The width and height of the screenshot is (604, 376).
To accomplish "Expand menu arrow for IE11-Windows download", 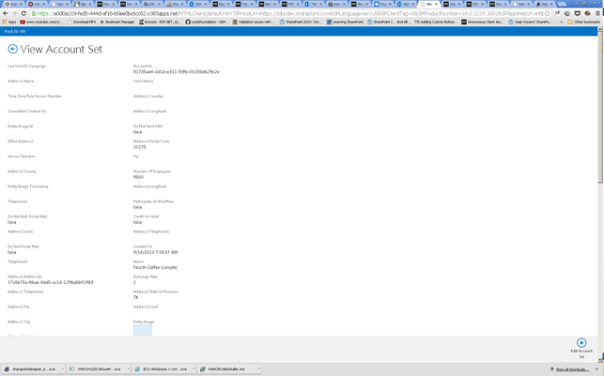I will pos(194,369).
